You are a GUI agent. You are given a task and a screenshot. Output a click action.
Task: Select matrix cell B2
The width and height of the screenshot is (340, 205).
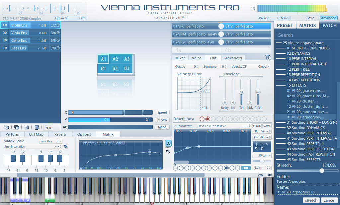(115, 68)
